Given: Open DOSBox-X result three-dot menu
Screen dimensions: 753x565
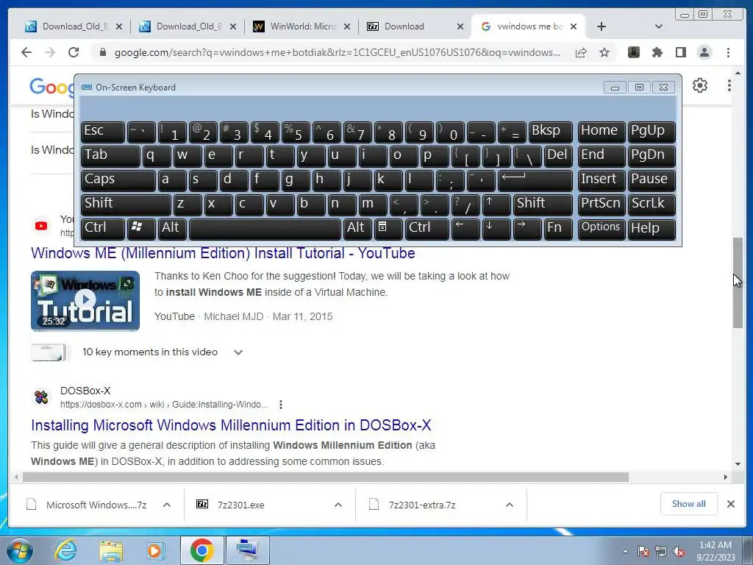Looking at the screenshot, I should [x=281, y=405].
